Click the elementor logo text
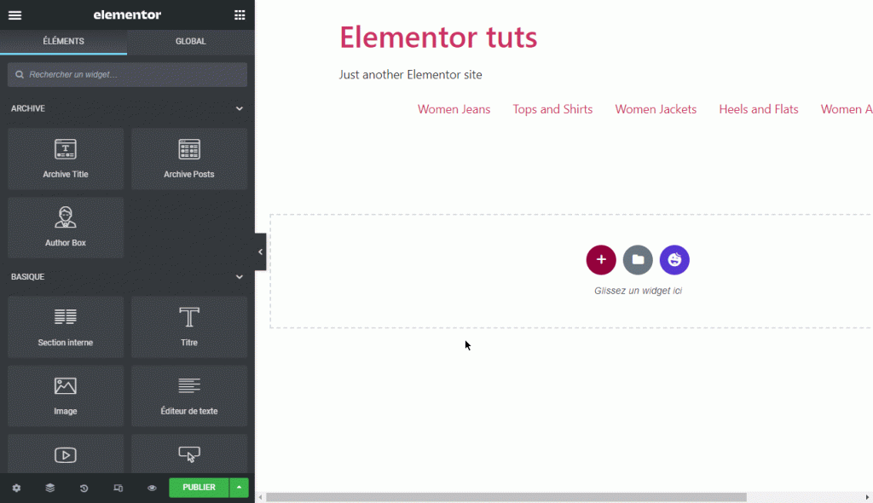The width and height of the screenshot is (873, 503). 127,15
